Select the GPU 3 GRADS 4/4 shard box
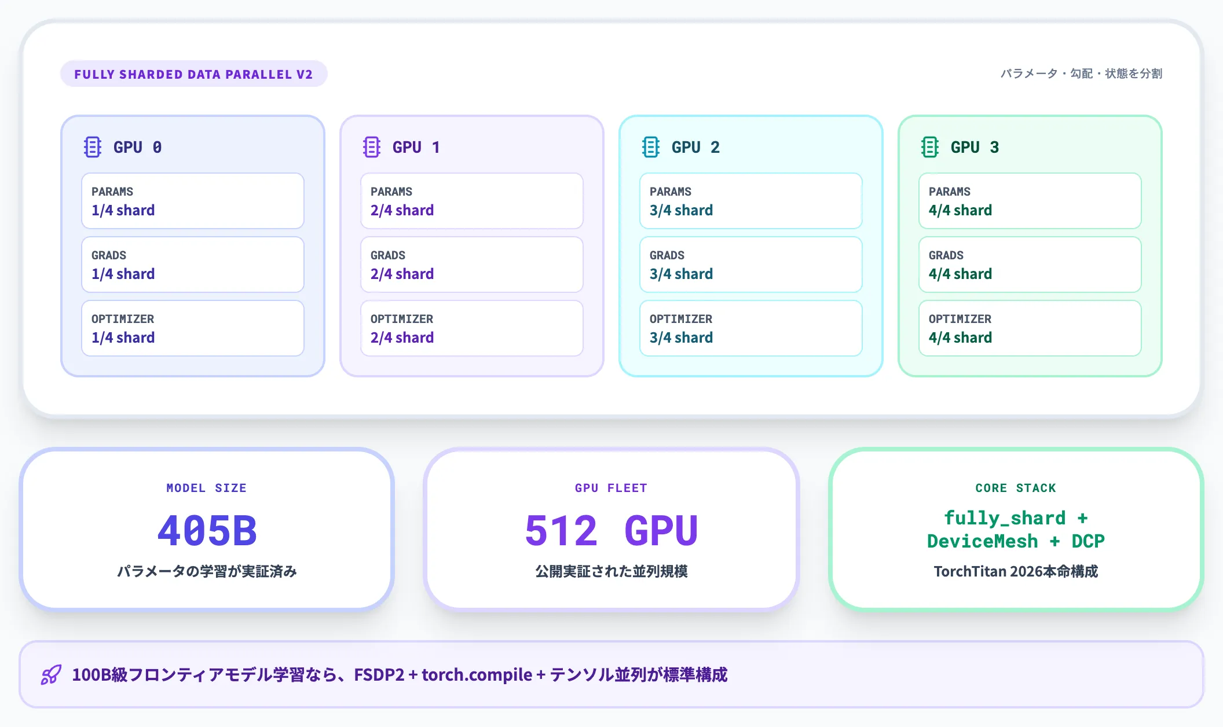1223x727 pixels. [x=1030, y=265]
